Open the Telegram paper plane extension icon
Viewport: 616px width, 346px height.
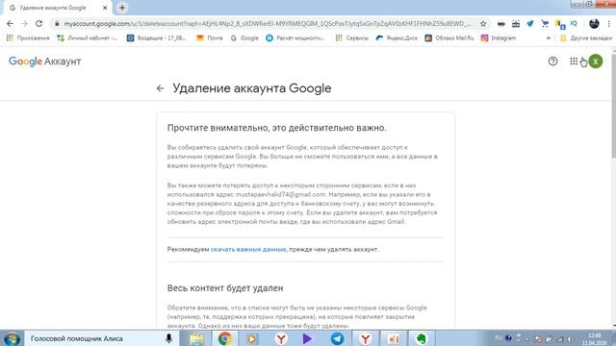click(x=530, y=23)
